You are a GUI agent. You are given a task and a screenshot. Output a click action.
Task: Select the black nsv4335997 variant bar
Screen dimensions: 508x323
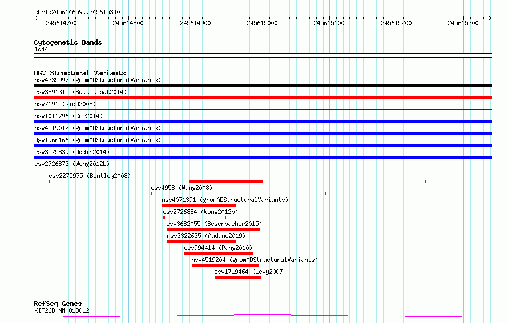263,86
